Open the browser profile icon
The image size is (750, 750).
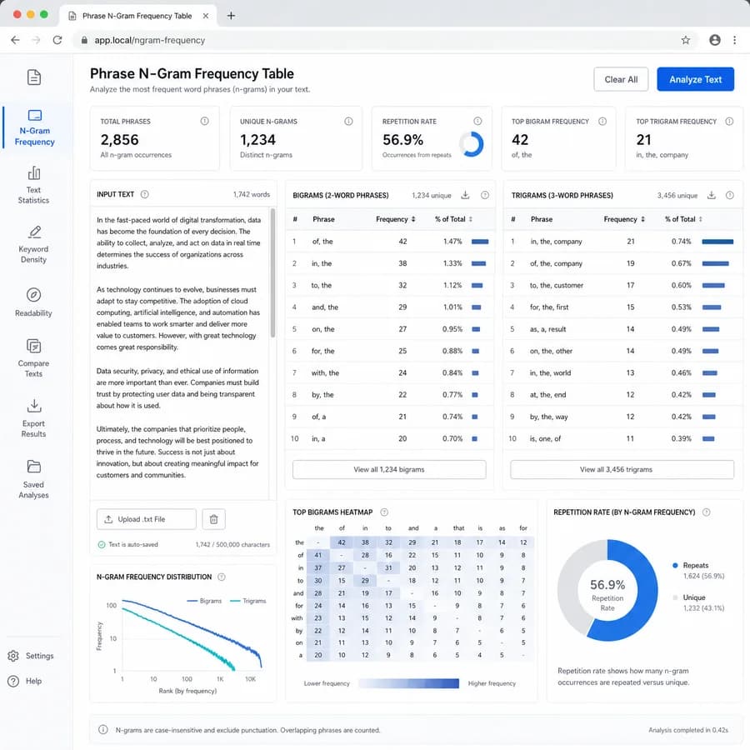715,40
